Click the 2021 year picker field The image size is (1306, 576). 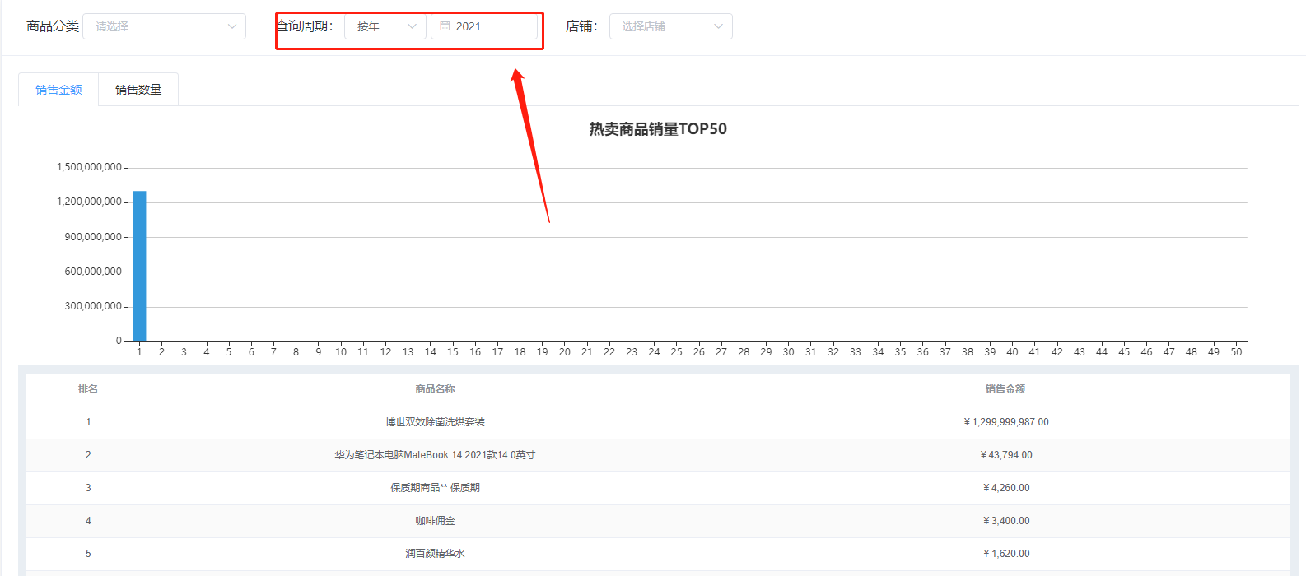(x=484, y=26)
